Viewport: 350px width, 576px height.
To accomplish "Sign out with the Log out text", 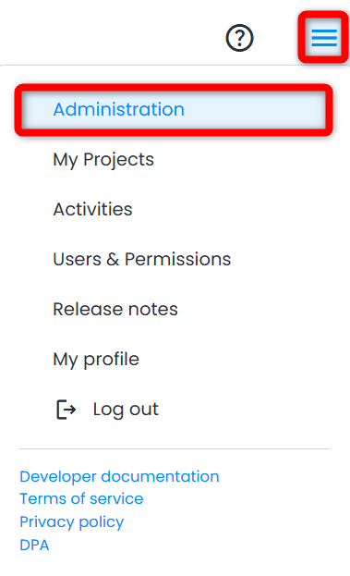I will pos(126,410).
